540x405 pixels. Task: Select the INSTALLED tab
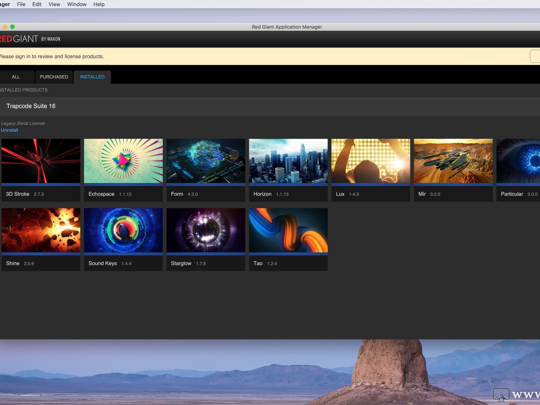click(x=92, y=77)
